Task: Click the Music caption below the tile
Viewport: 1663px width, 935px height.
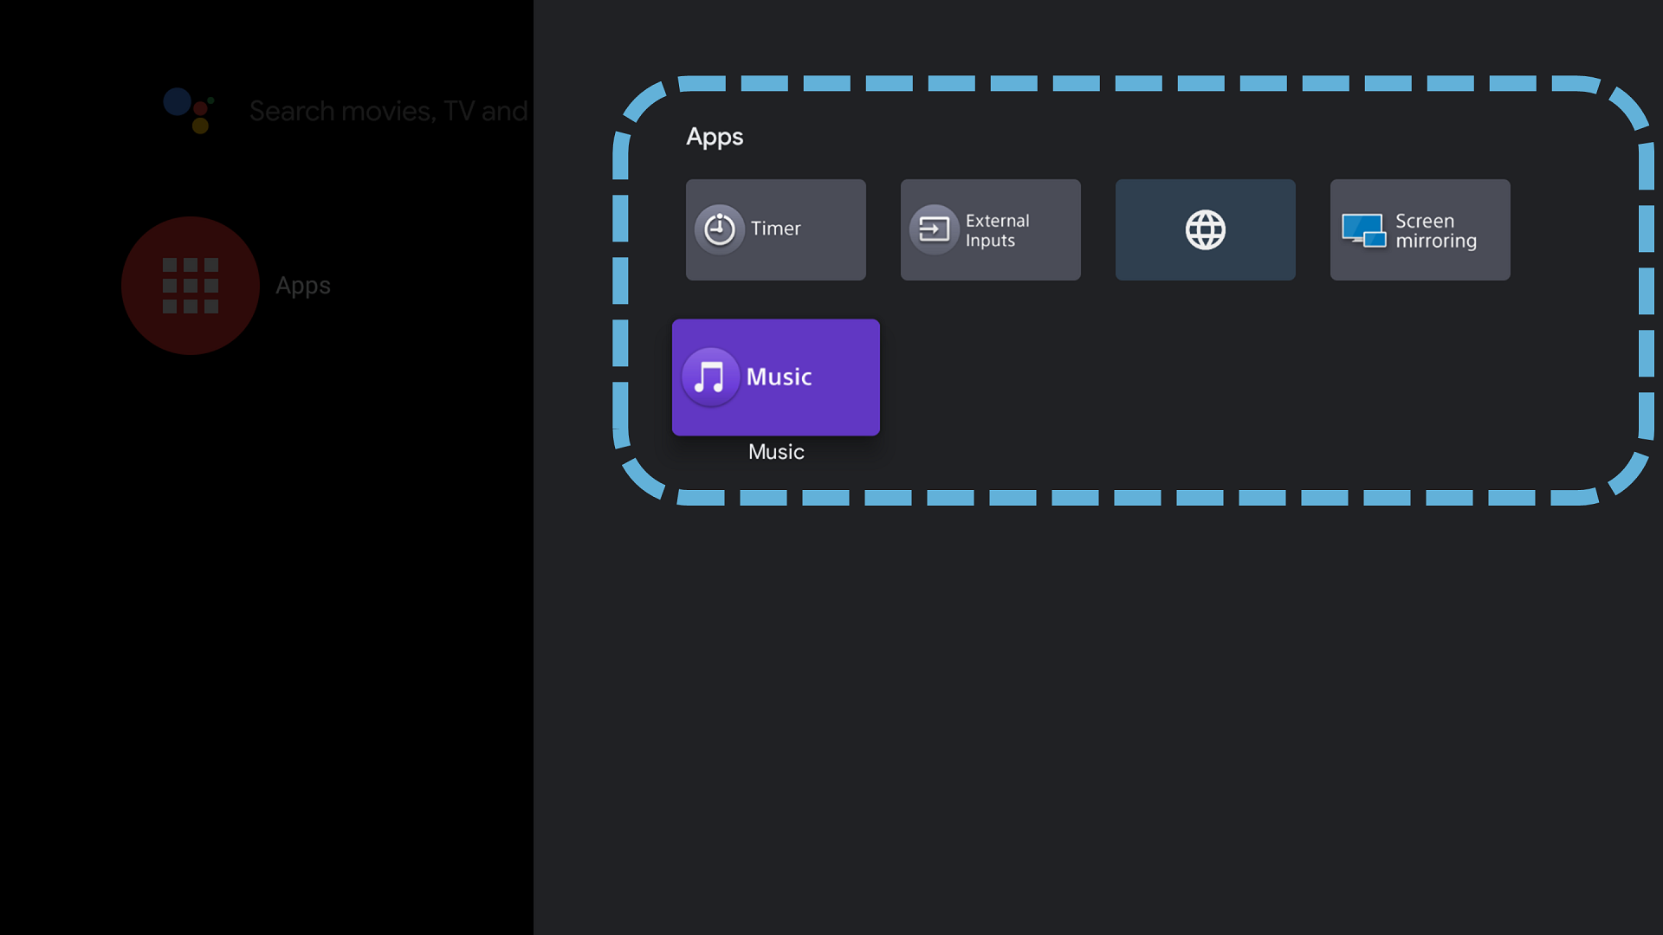Action: coord(776,452)
